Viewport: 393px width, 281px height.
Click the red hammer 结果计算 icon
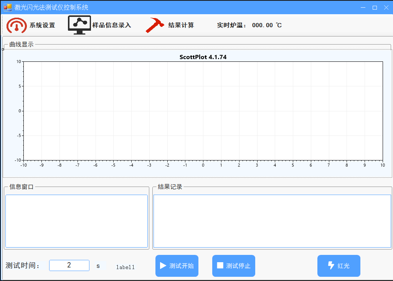(x=154, y=25)
